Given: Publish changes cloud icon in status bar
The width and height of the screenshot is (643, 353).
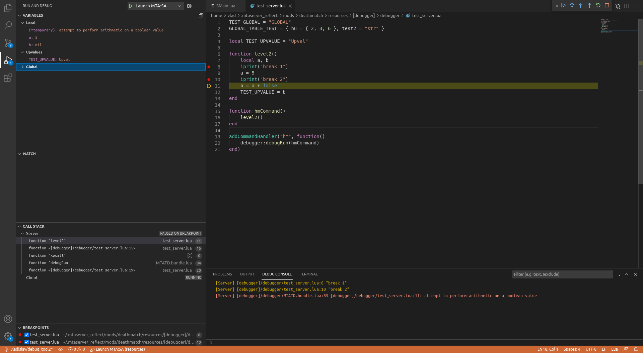Looking at the screenshot, I should (61, 349).
